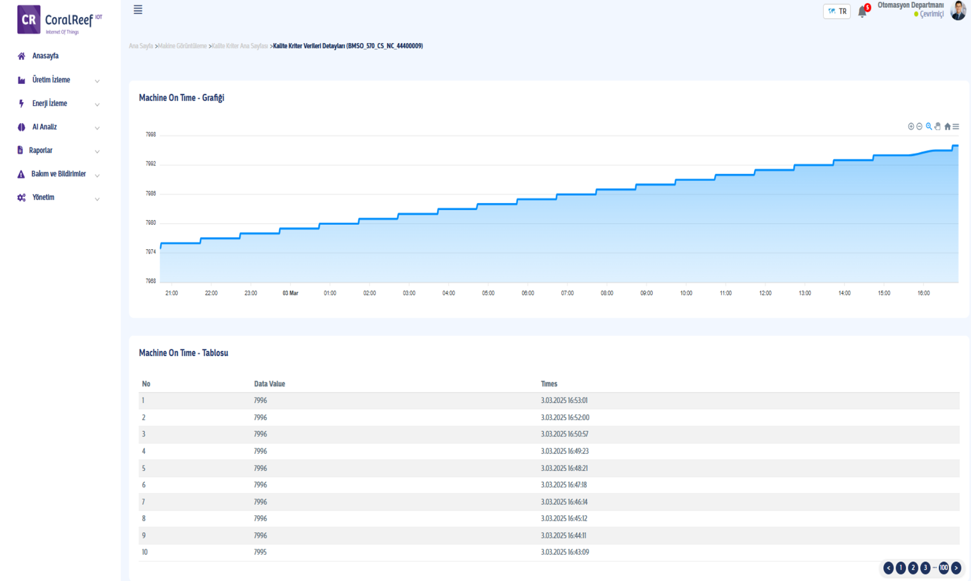Open Anasayfa from the sidebar
Screen dimensions: 971x581
(x=45, y=56)
